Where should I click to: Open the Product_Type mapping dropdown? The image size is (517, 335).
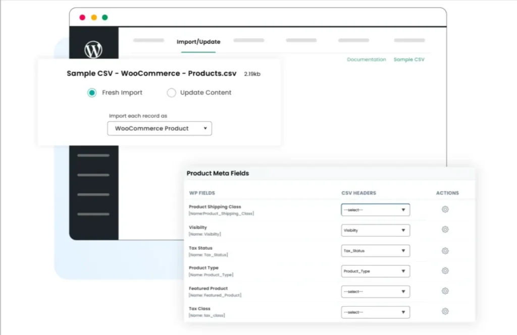[375, 271]
